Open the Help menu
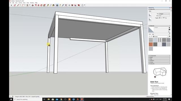 [36, 3]
